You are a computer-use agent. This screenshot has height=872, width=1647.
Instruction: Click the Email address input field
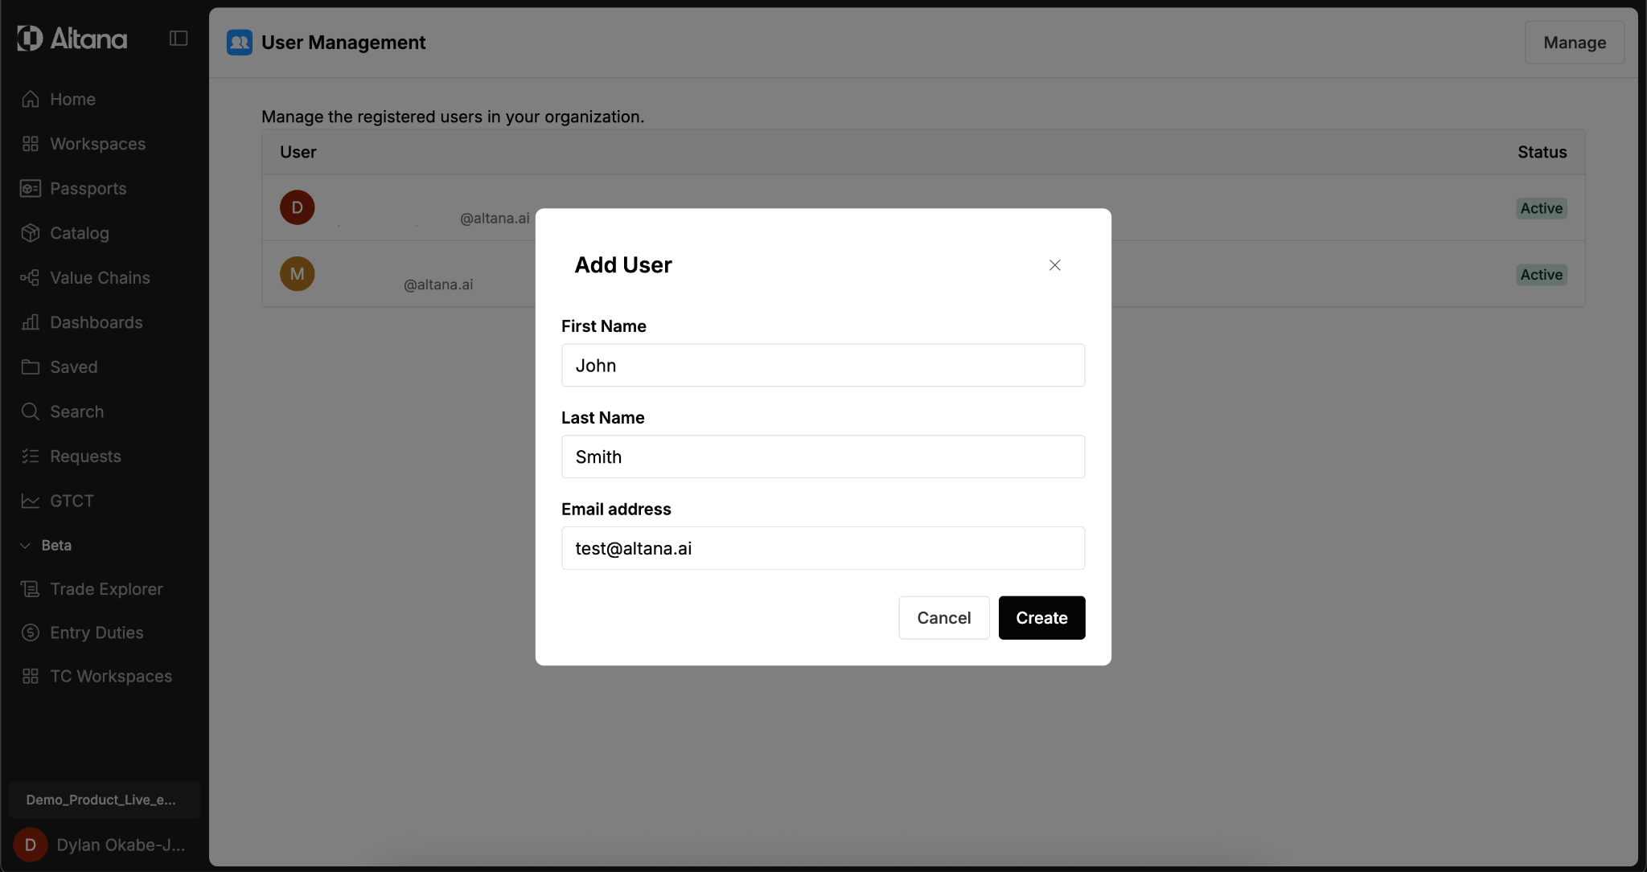pos(823,548)
